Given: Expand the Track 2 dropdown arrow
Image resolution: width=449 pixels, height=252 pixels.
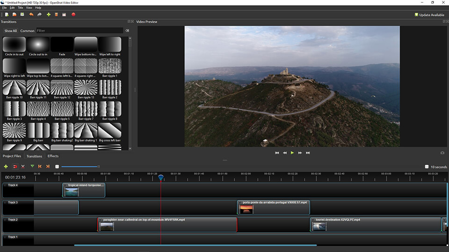Looking at the screenshot, I should pyautogui.click(x=5, y=220).
